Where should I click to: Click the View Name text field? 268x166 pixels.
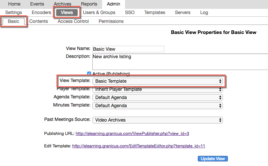(x=128, y=49)
